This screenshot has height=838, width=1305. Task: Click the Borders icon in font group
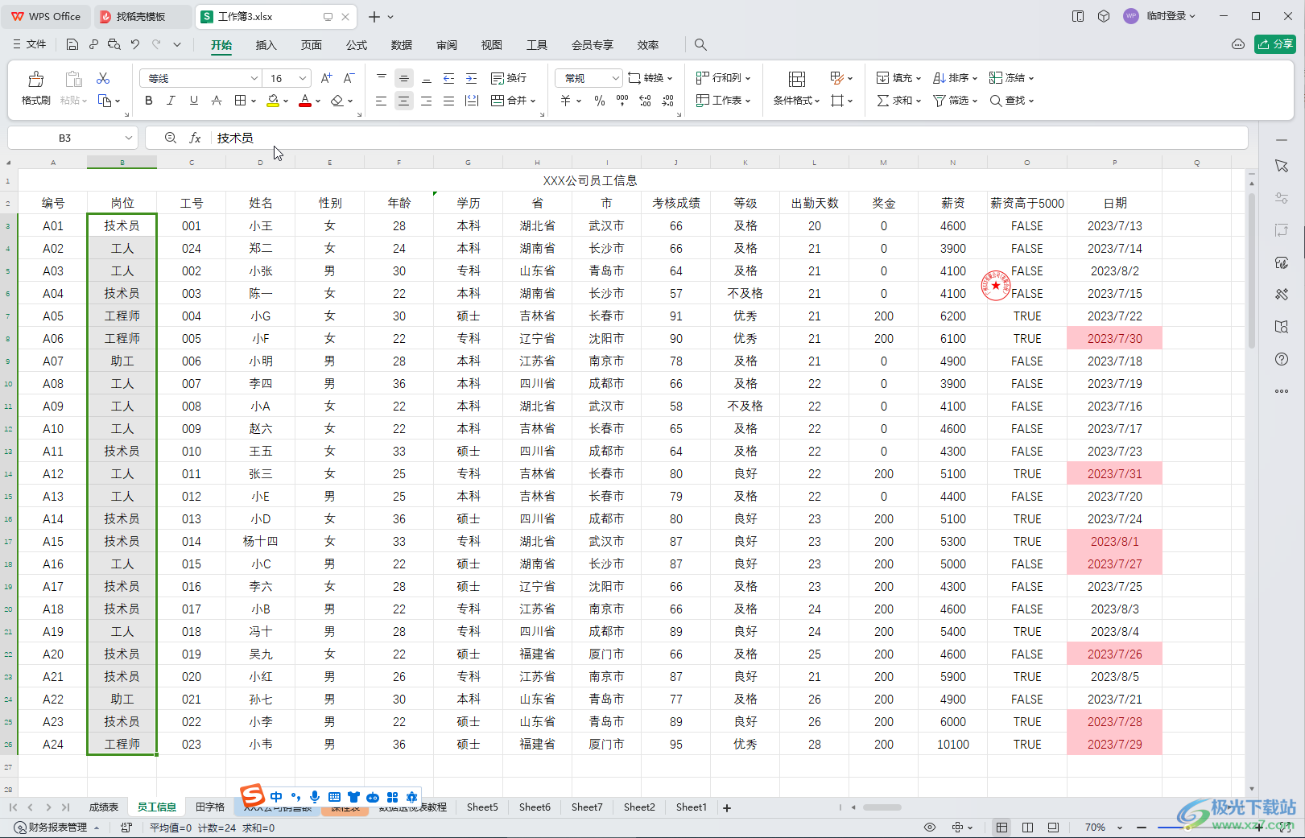[x=240, y=101]
